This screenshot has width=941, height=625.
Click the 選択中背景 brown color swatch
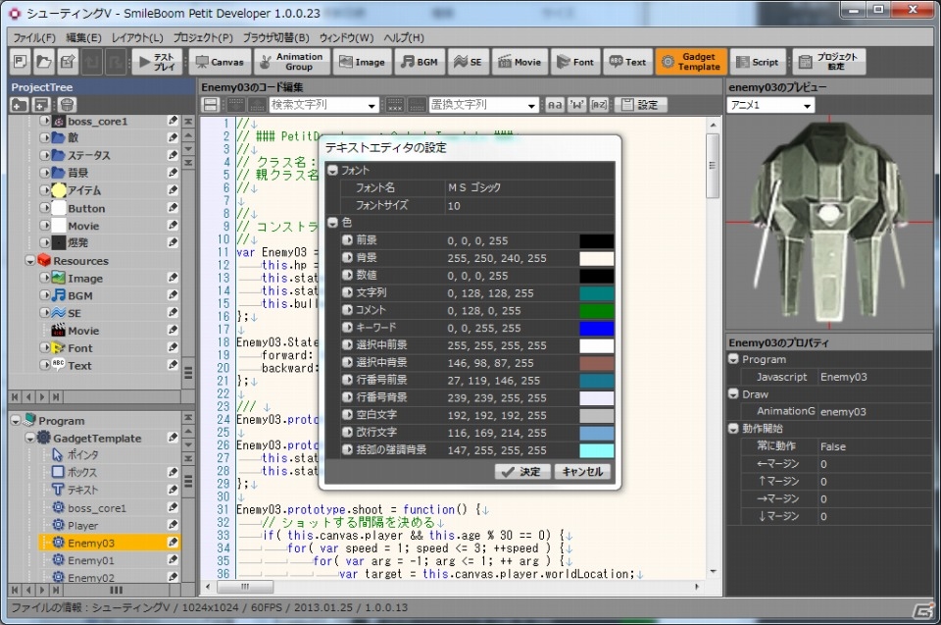coord(597,363)
